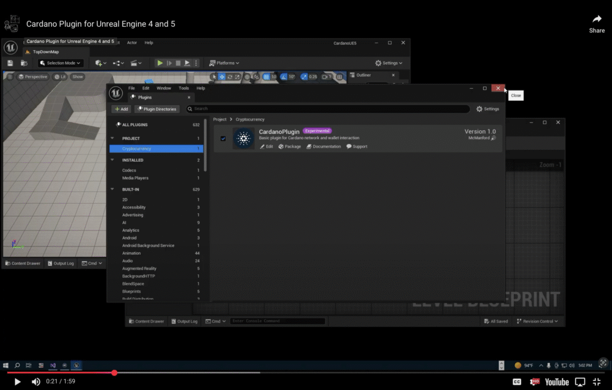Collapse the INSTALLED category section

pos(112,160)
